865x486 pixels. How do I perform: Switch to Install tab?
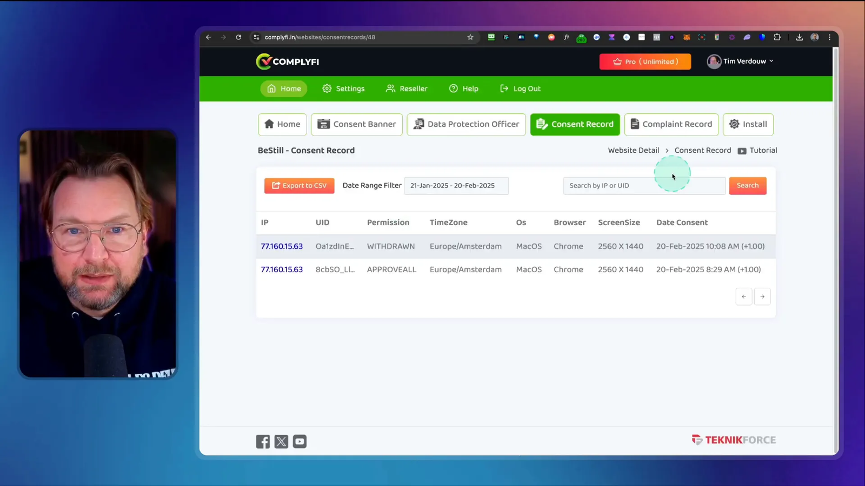[x=748, y=124]
